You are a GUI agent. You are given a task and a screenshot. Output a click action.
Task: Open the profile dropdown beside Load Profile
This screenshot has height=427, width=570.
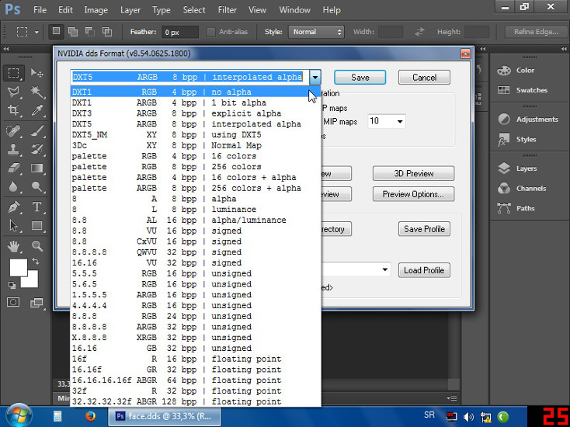tap(384, 269)
